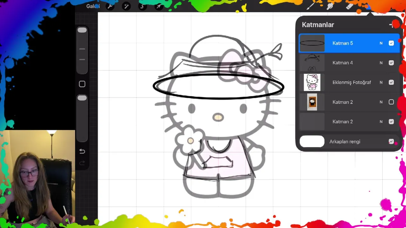Screen dimensions: 406x228
Task: Activate the Selection S-shaped tool
Action: tap(142, 6)
